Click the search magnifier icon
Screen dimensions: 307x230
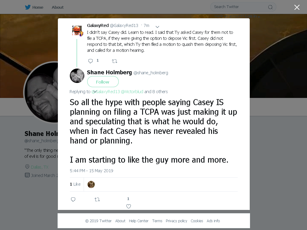pos(270,7)
